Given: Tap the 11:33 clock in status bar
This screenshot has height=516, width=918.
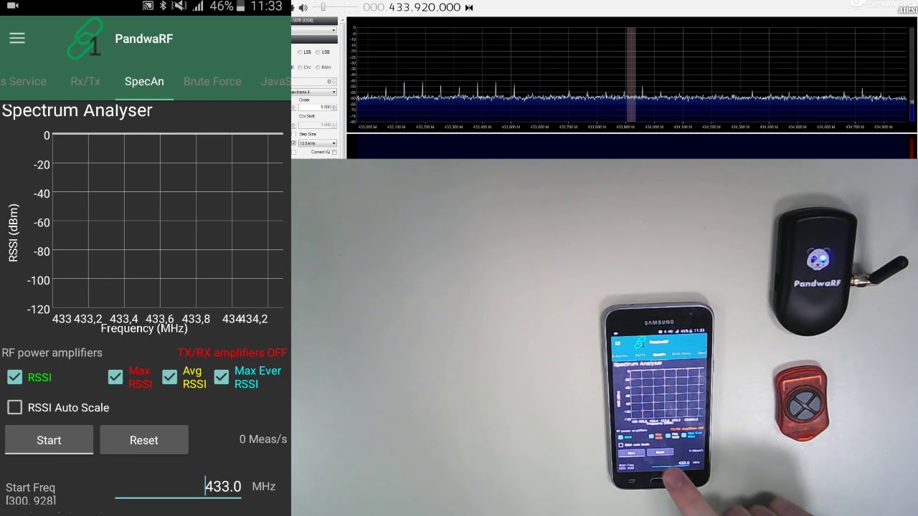Looking at the screenshot, I should (267, 6).
